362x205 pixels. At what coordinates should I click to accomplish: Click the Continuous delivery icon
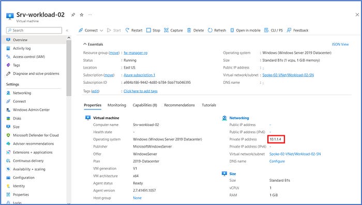coord(8,161)
